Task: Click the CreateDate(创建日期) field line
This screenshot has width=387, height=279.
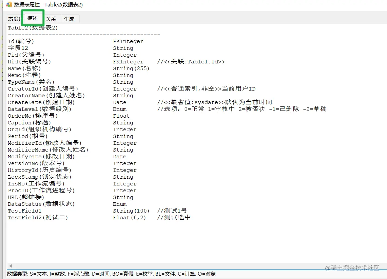Action: tap(41, 102)
